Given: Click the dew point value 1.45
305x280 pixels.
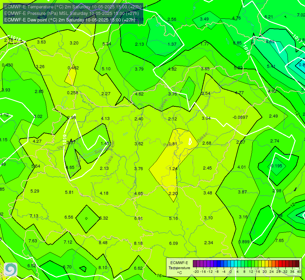Looking at the screenshot, I should [105, 143].
